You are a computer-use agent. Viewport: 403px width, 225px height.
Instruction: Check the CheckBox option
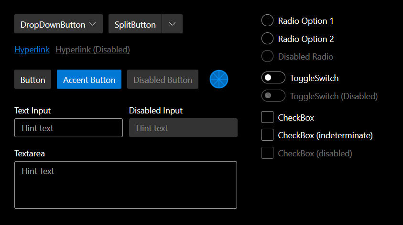pyautogui.click(x=267, y=117)
